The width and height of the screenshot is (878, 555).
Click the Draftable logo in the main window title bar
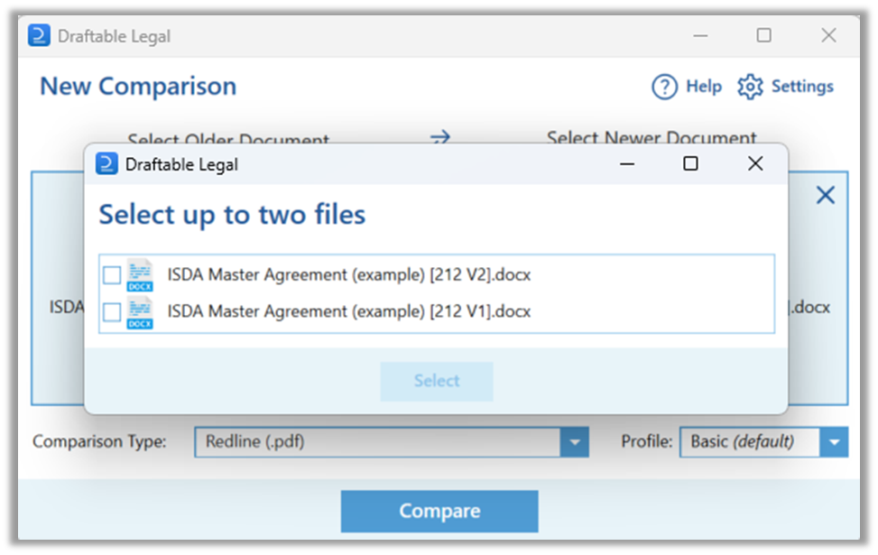39,36
